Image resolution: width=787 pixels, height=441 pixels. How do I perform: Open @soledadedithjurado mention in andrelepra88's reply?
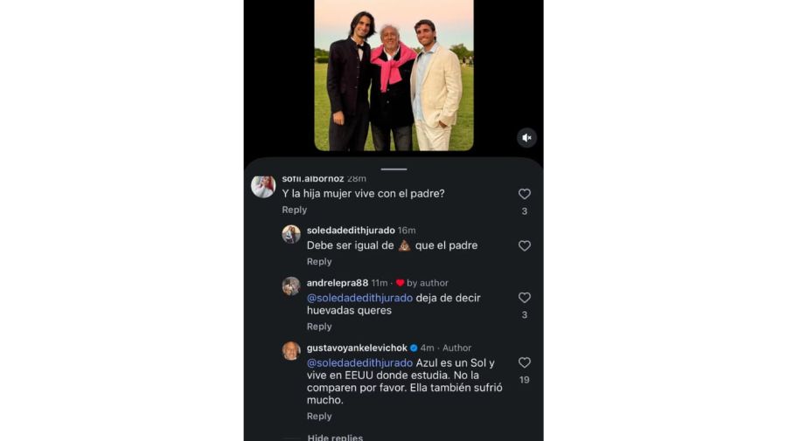(x=360, y=298)
